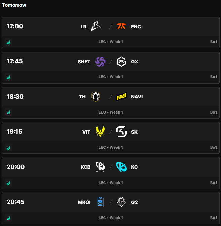Open the Karmine Corp Blue logo
221x226 pixels.
(100, 167)
